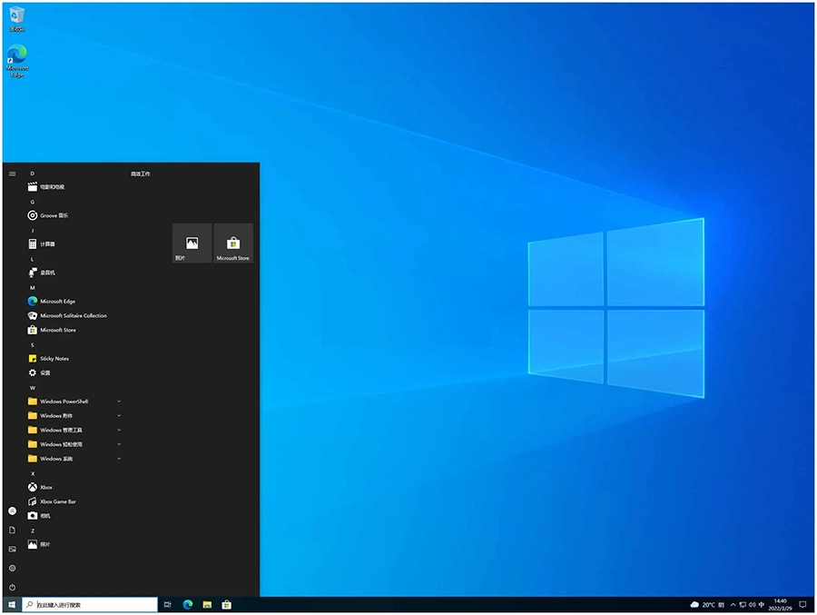
Task: Show hidden system tray icons
Action: [x=733, y=605]
